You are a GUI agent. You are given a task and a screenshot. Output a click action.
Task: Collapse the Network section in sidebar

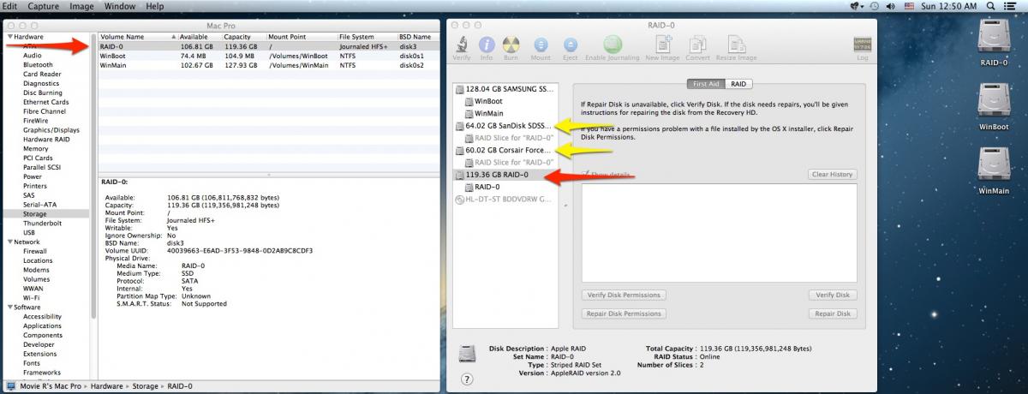tap(9, 242)
